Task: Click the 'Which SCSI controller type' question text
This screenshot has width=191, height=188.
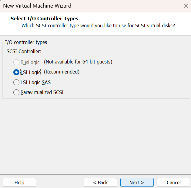Action: 98,26
